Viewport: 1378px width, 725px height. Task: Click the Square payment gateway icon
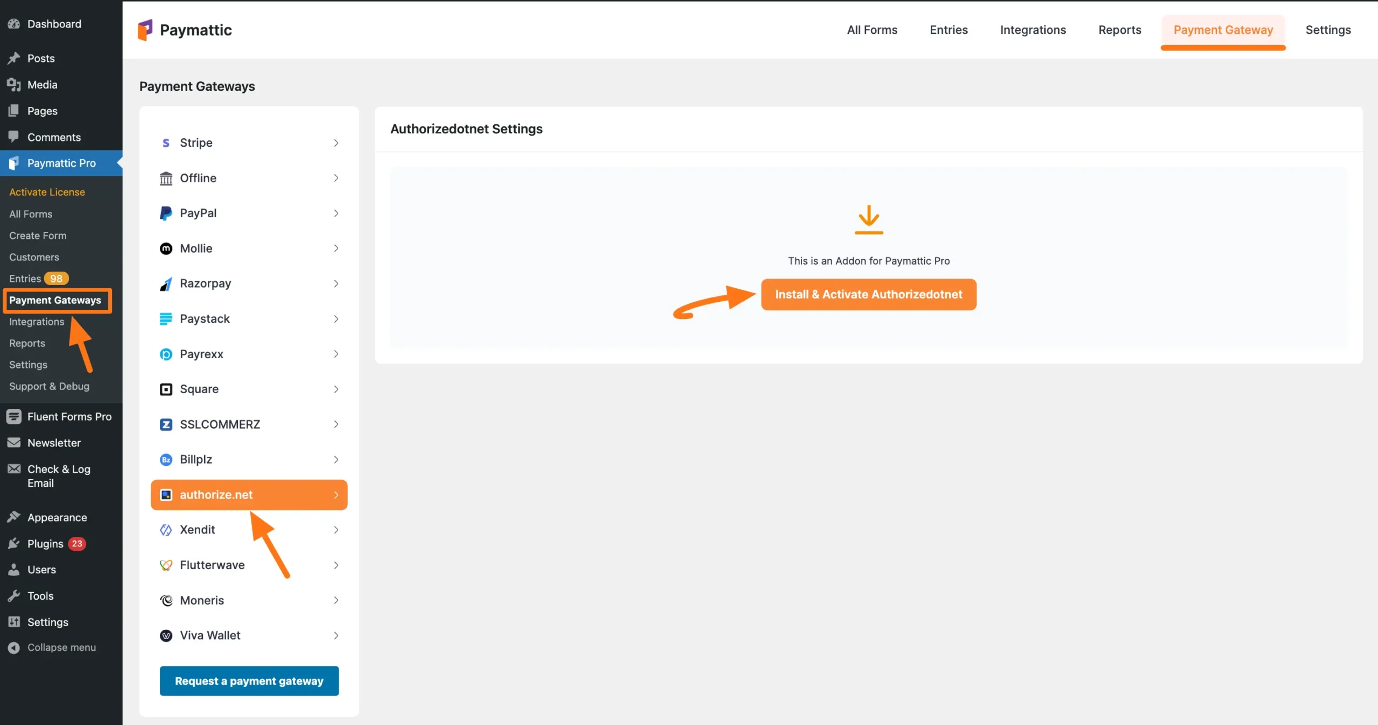pyautogui.click(x=166, y=389)
